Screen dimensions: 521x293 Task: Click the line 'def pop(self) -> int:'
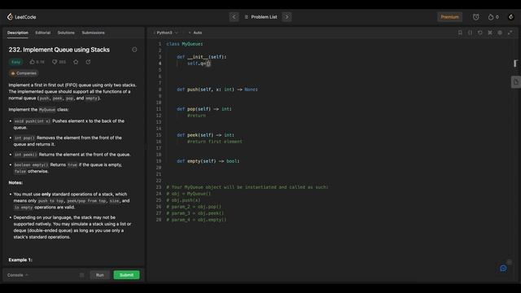(x=204, y=109)
